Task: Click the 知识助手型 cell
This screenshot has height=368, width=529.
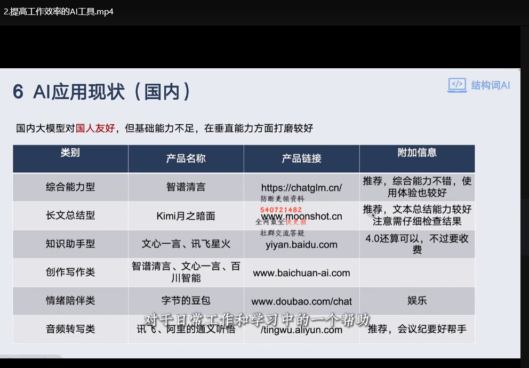Action: [70, 244]
